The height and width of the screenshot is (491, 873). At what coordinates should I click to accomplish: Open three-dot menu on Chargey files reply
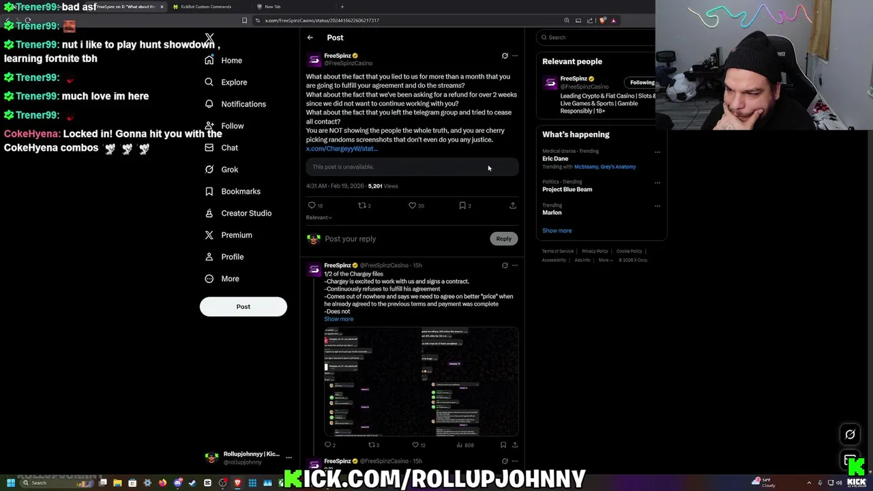point(515,265)
